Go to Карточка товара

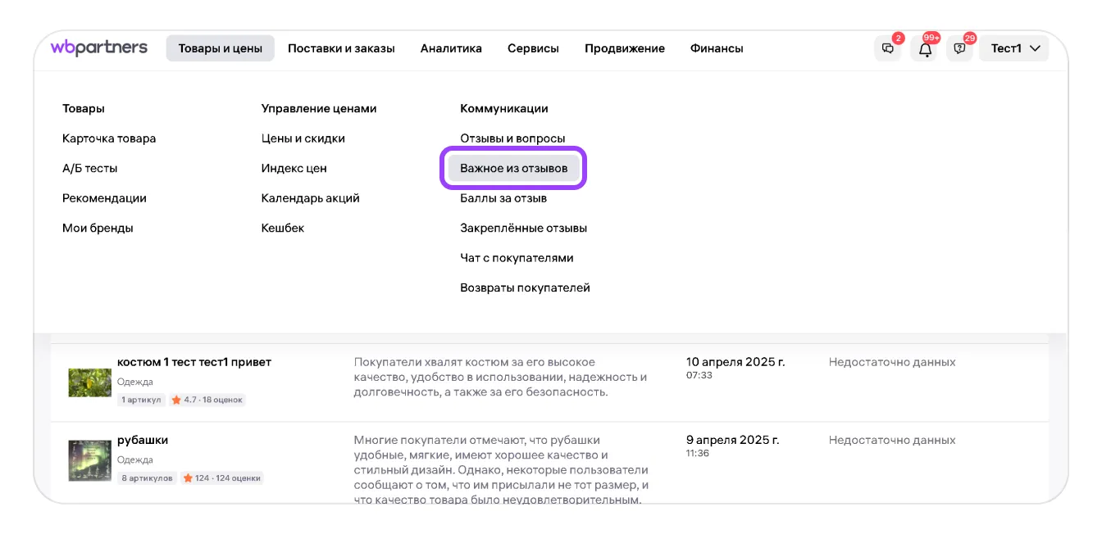[x=109, y=138]
